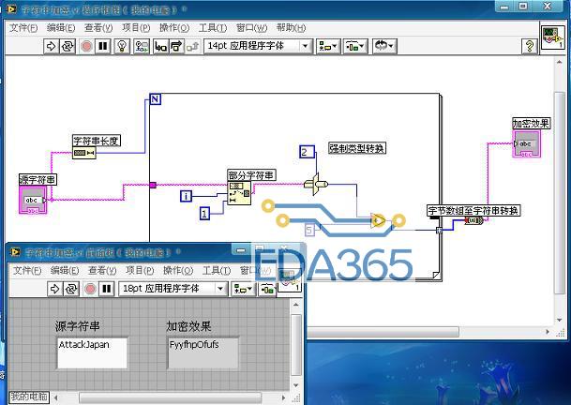Click the Step Into icon
This screenshot has width=571, height=405.
click(x=160, y=46)
